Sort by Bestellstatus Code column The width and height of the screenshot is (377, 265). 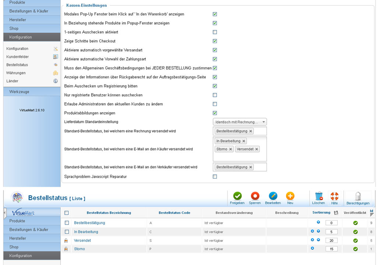tap(174, 213)
